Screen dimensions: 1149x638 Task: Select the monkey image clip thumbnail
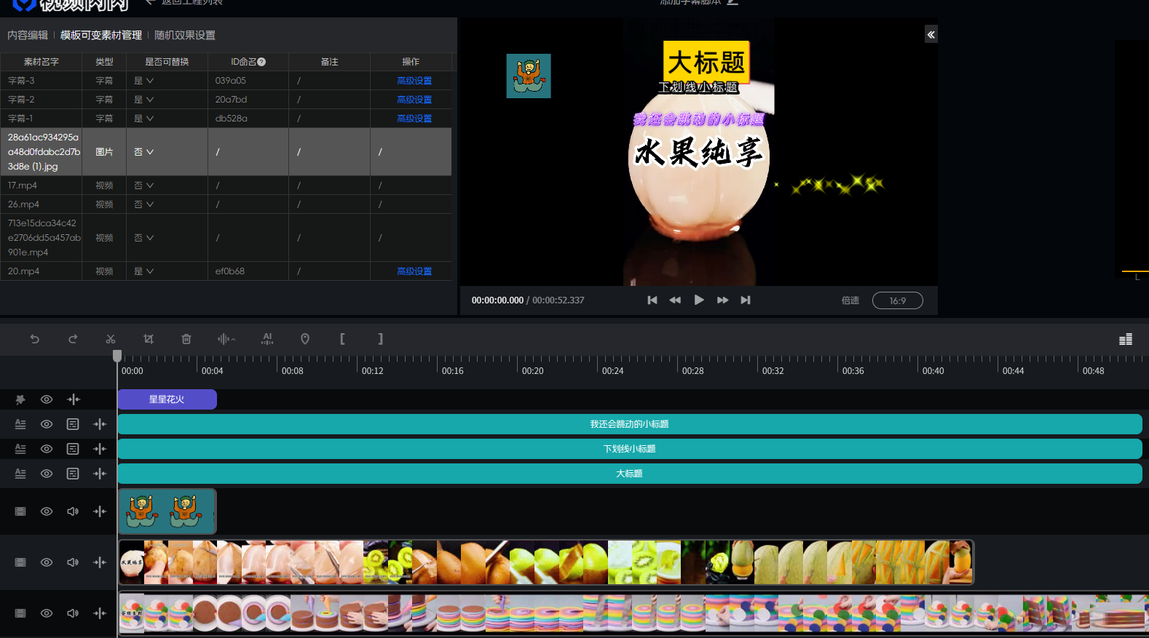(x=167, y=511)
